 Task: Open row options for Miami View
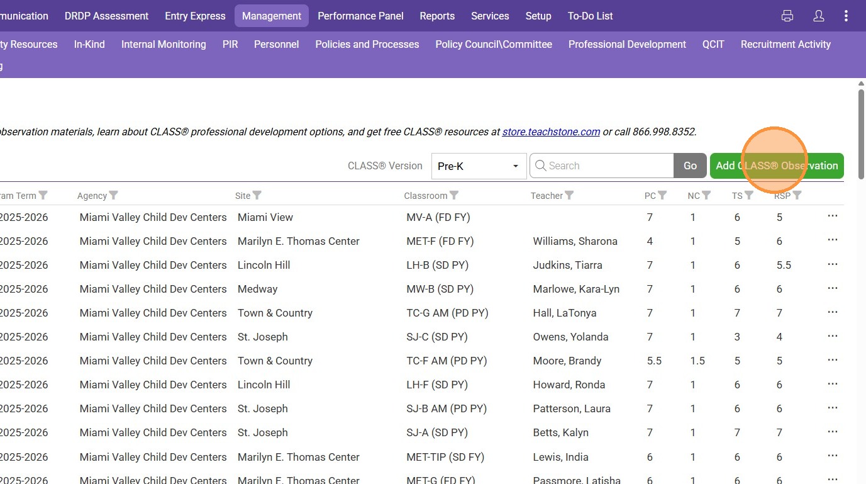click(833, 217)
